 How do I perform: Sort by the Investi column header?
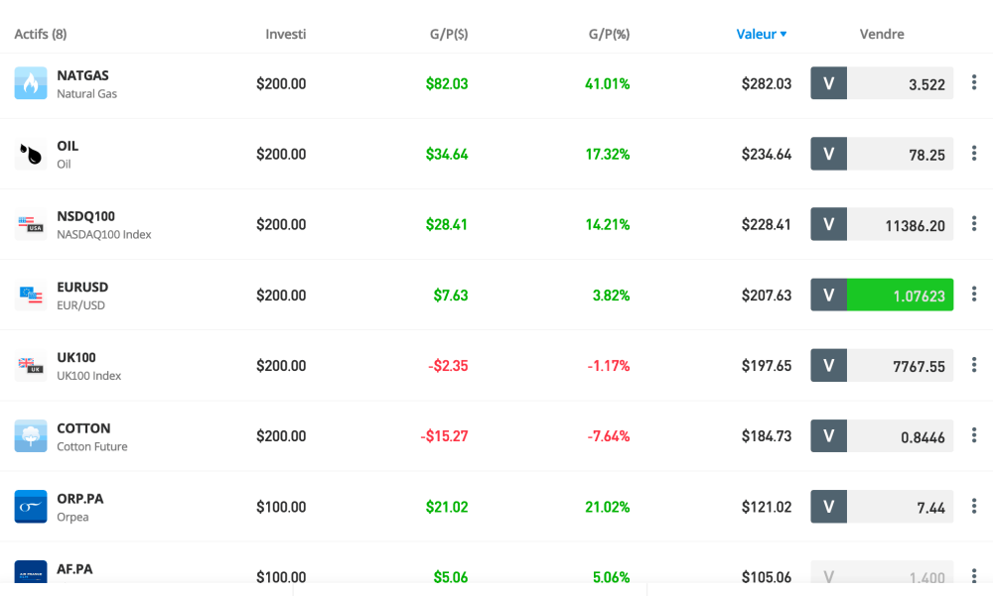point(286,34)
